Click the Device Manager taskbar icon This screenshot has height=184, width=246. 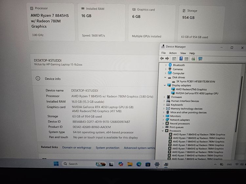(166, 164)
